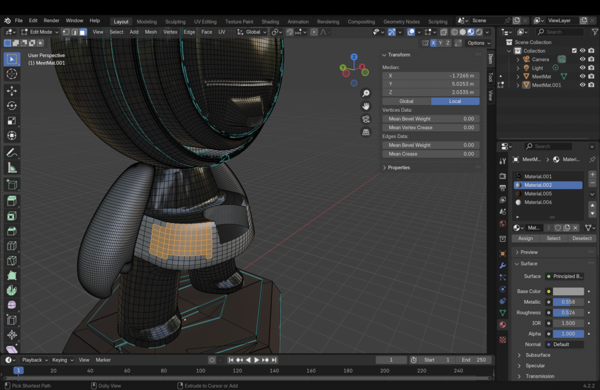Select the Scale tool in left toolbar
Image resolution: width=600 pixels, height=390 pixels.
coord(11,121)
